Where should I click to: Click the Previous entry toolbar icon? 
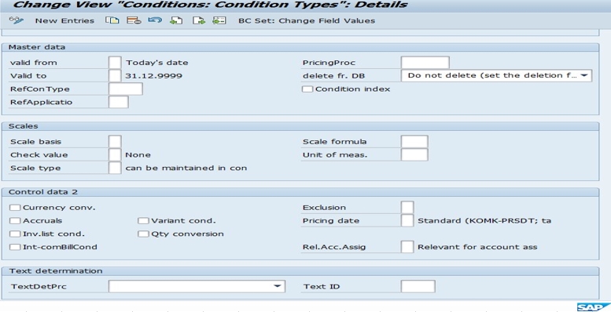coord(176,20)
